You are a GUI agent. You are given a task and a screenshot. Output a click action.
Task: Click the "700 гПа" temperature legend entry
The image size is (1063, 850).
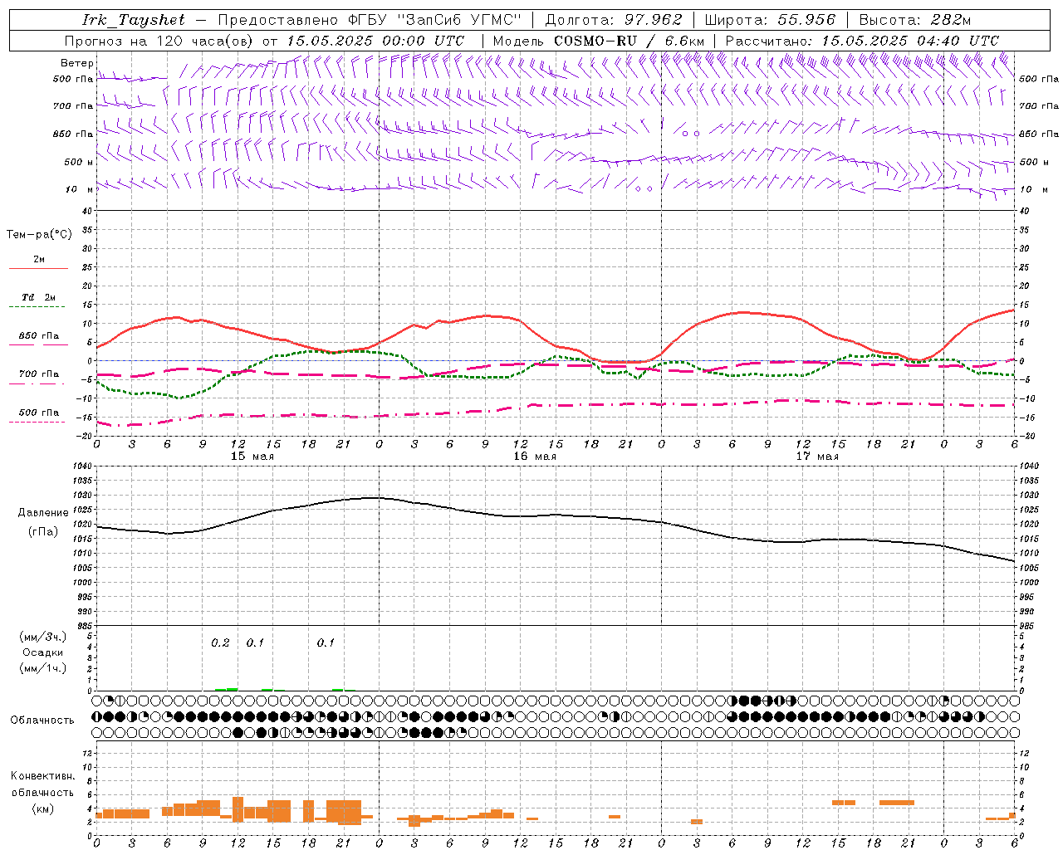[39, 374]
